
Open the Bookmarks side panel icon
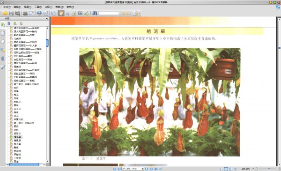click(x=3, y=25)
